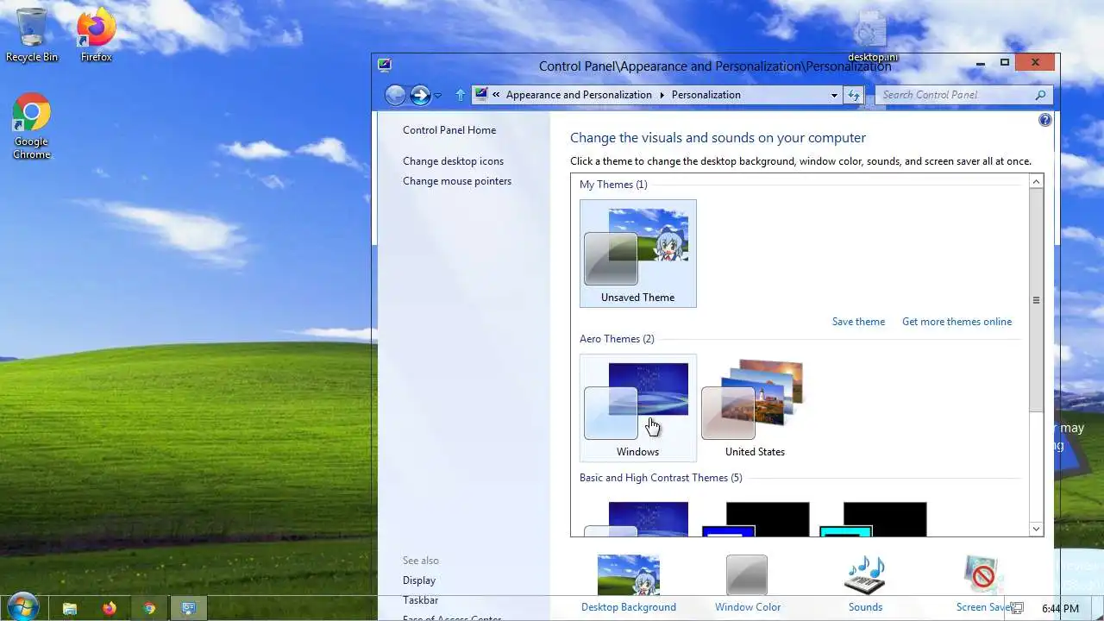Go up one level with Up arrow
The image size is (1104, 621).
coord(461,95)
